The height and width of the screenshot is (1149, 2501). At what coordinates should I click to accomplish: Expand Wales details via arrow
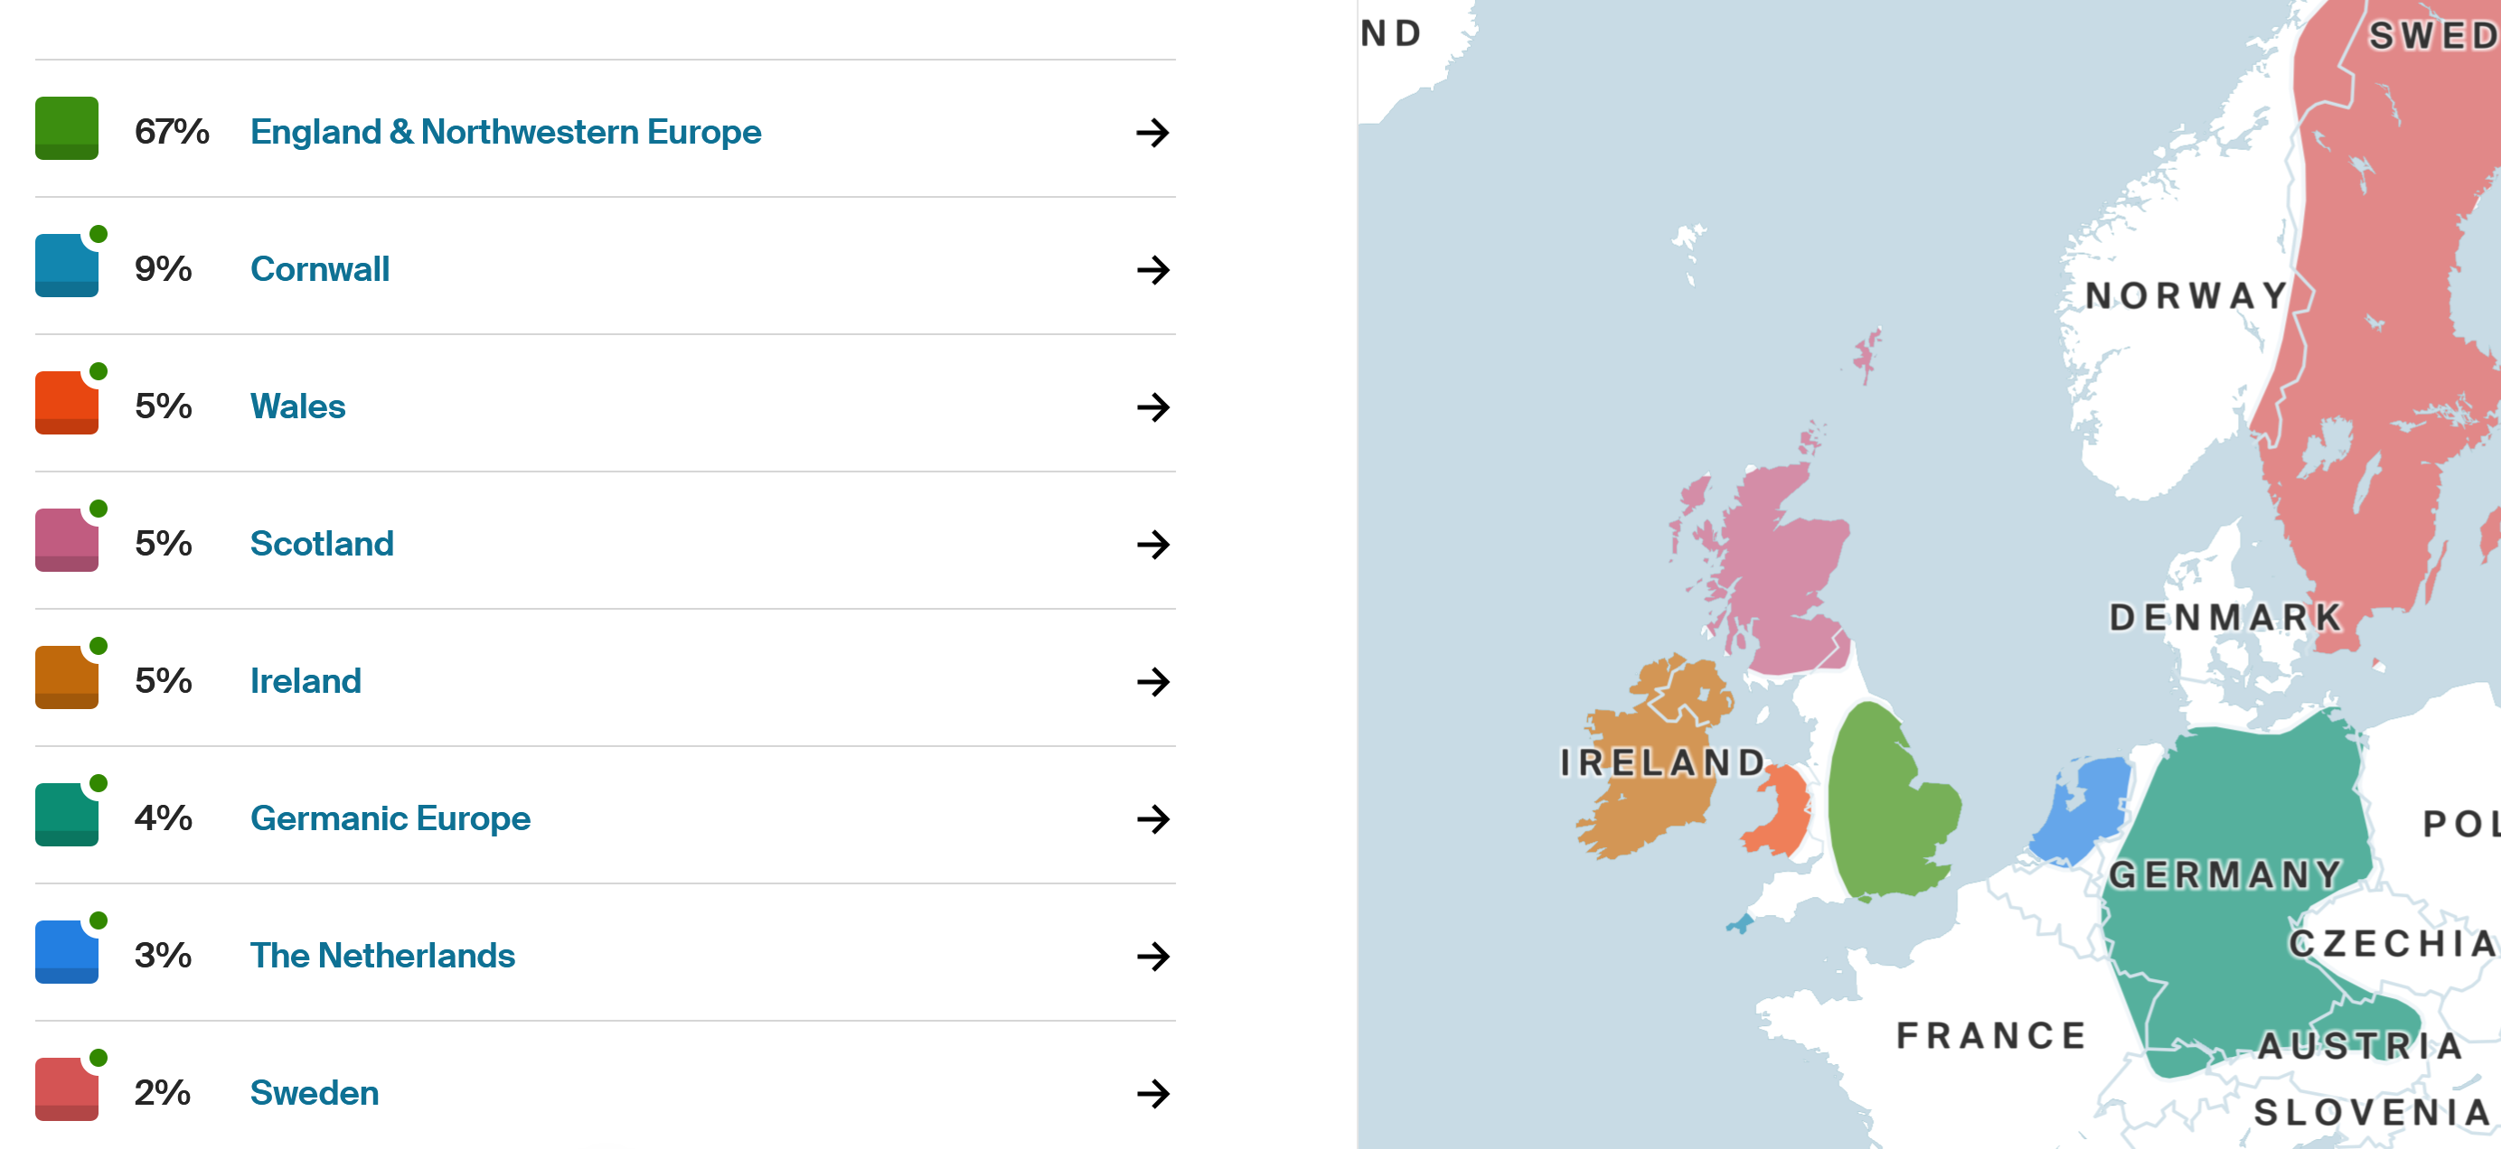pyautogui.click(x=1152, y=406)
